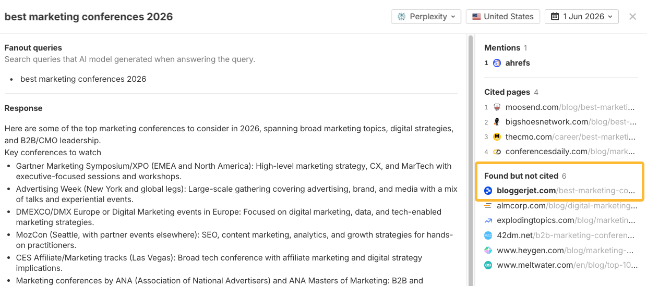Open the moosend.com cited page link

(x=571, y=107)
